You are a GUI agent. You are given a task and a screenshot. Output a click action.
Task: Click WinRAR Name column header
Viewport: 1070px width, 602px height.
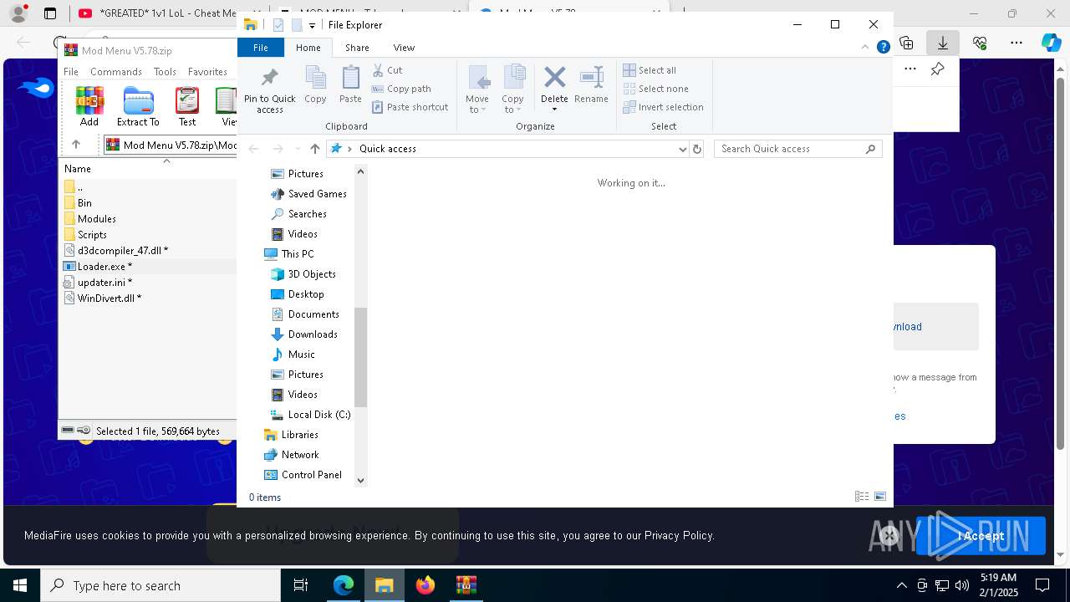(x=78, y=169)
